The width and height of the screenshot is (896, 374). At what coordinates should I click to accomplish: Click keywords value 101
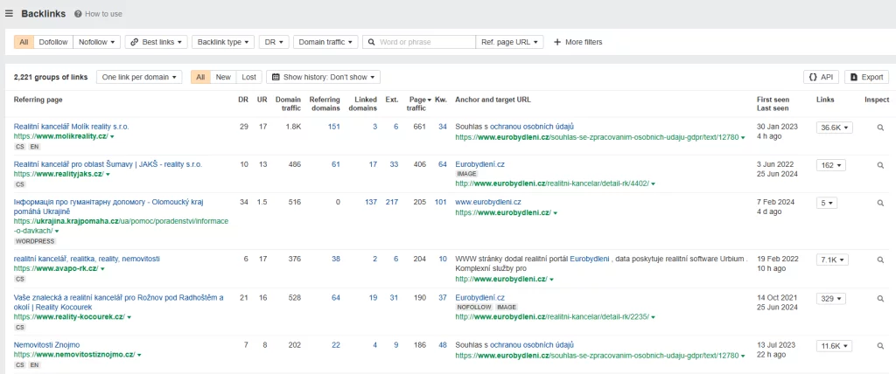pyautogui.click(x=441, y=202)
